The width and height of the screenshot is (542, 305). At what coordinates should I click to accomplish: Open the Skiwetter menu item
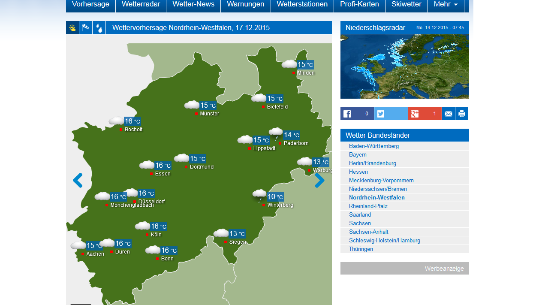coord(406,5)
